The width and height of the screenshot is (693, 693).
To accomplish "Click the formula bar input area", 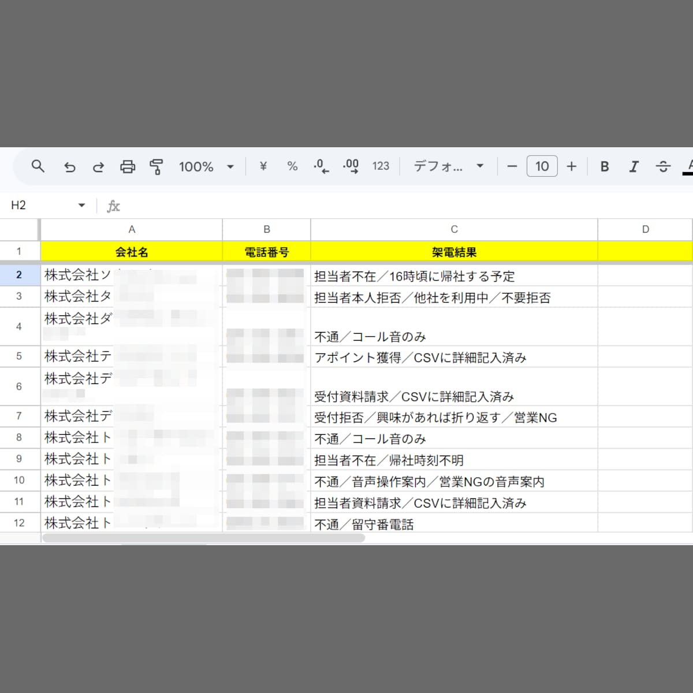I will [404, 206].
